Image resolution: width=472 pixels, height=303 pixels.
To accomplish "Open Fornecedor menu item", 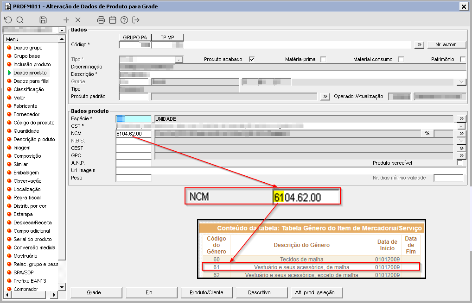I will [x=26, y=114].
